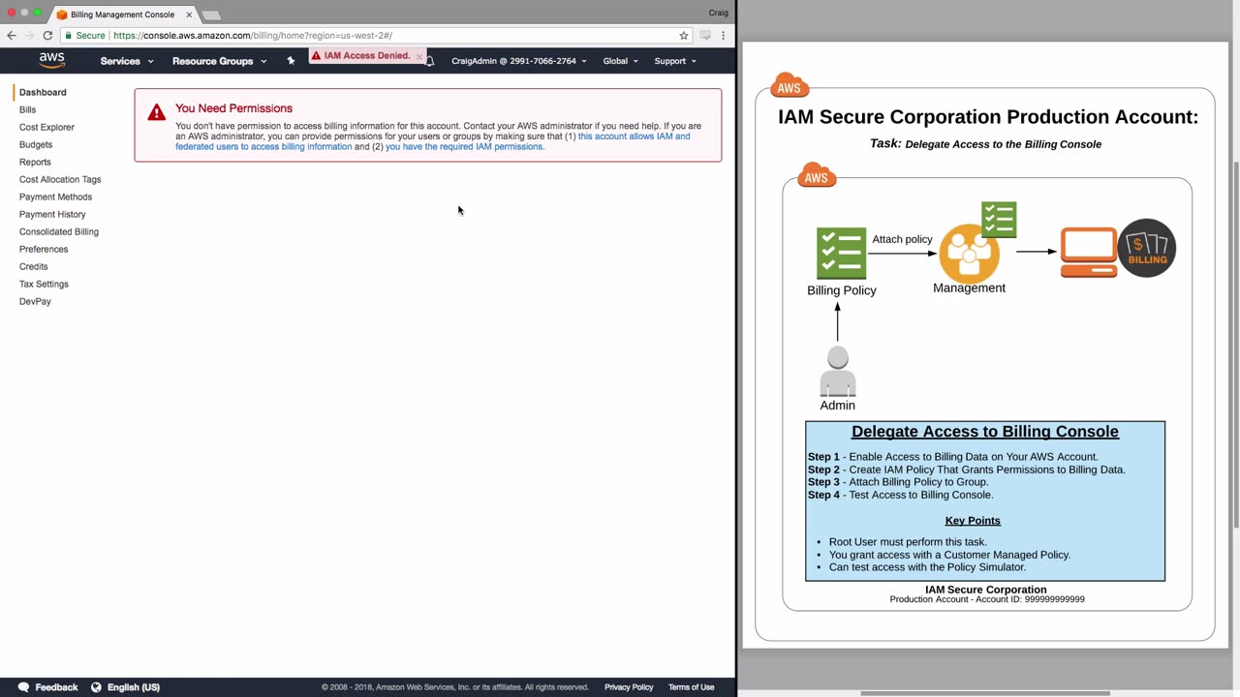Navigate to Budgets
This screenshot has height=697, width=1240.
36,144
